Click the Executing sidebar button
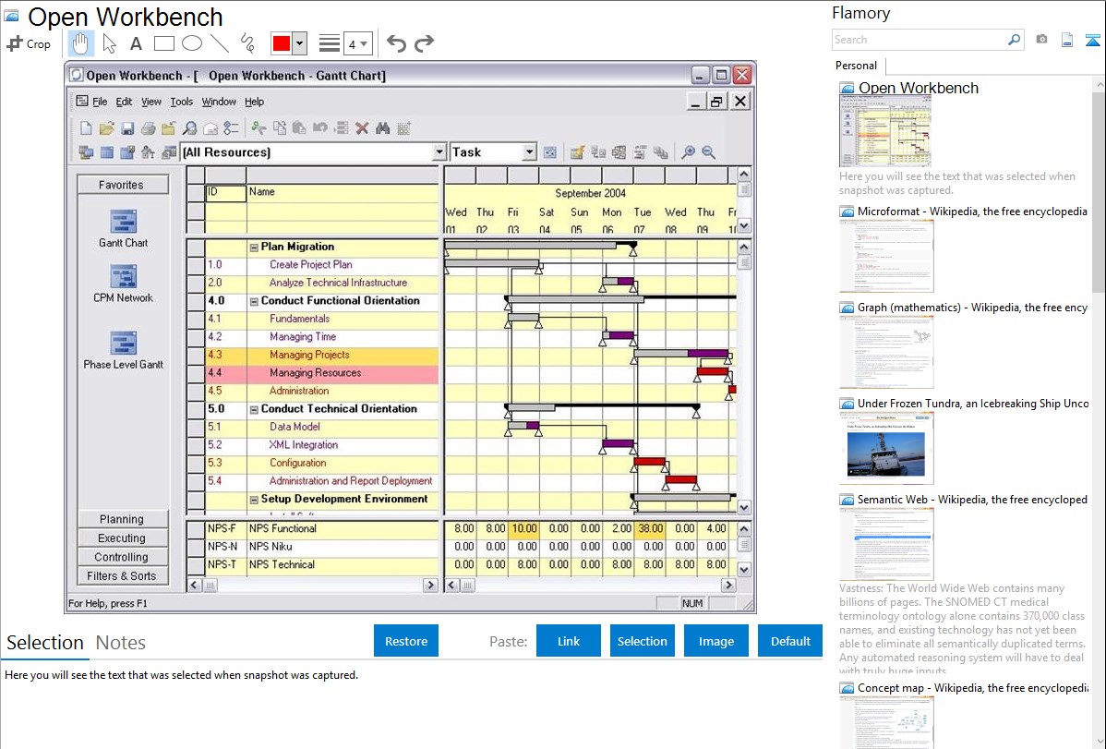The height and width of the screenshot is (749, 1106). coord(123,538)
